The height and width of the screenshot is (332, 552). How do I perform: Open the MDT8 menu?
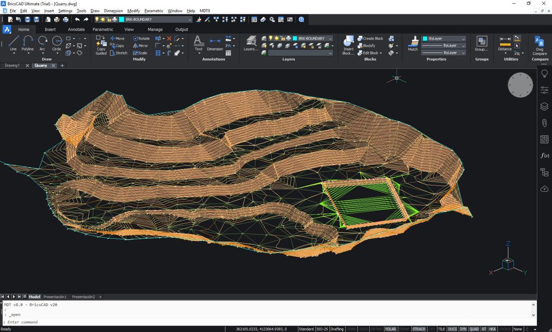[206, 11]
